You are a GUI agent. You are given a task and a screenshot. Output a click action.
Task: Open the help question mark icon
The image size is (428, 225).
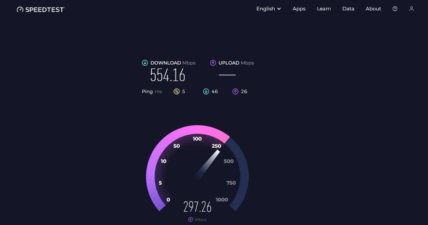pos(394,9)
